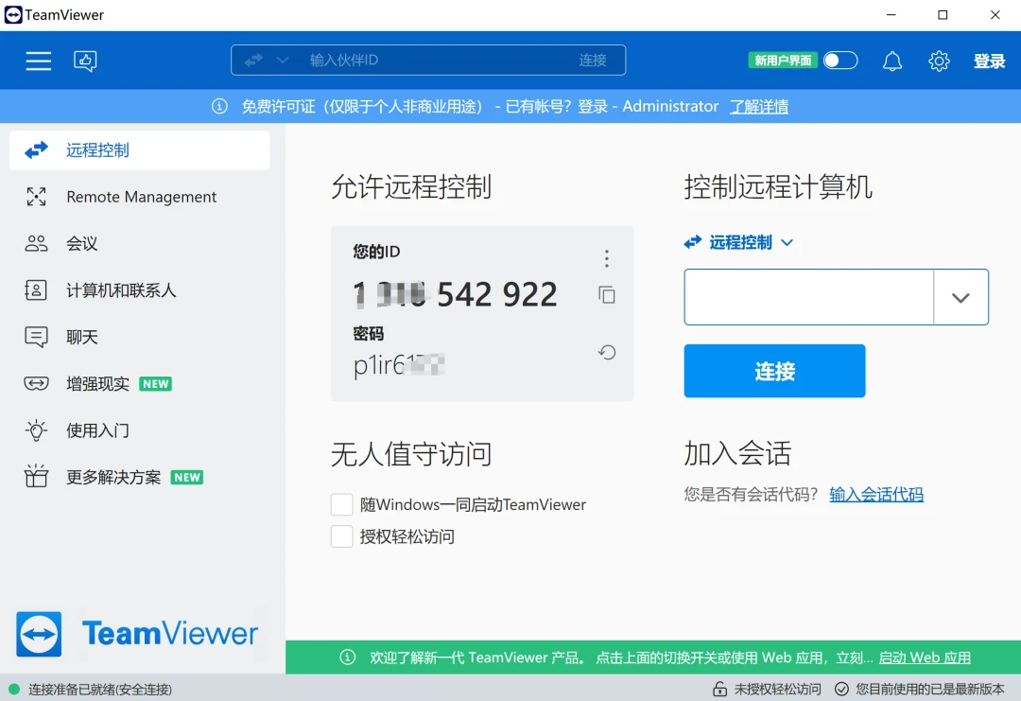Check the 授权轻松访问 checkbox
Viewport: 1021px width, 701px height.
(341, 536)
